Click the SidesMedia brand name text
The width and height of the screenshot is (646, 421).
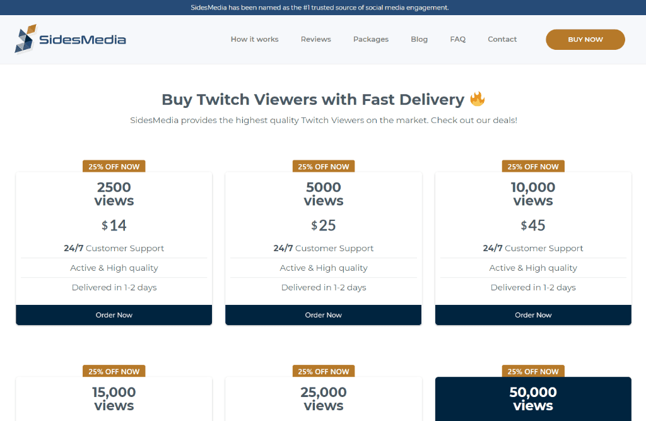[83, 40]
